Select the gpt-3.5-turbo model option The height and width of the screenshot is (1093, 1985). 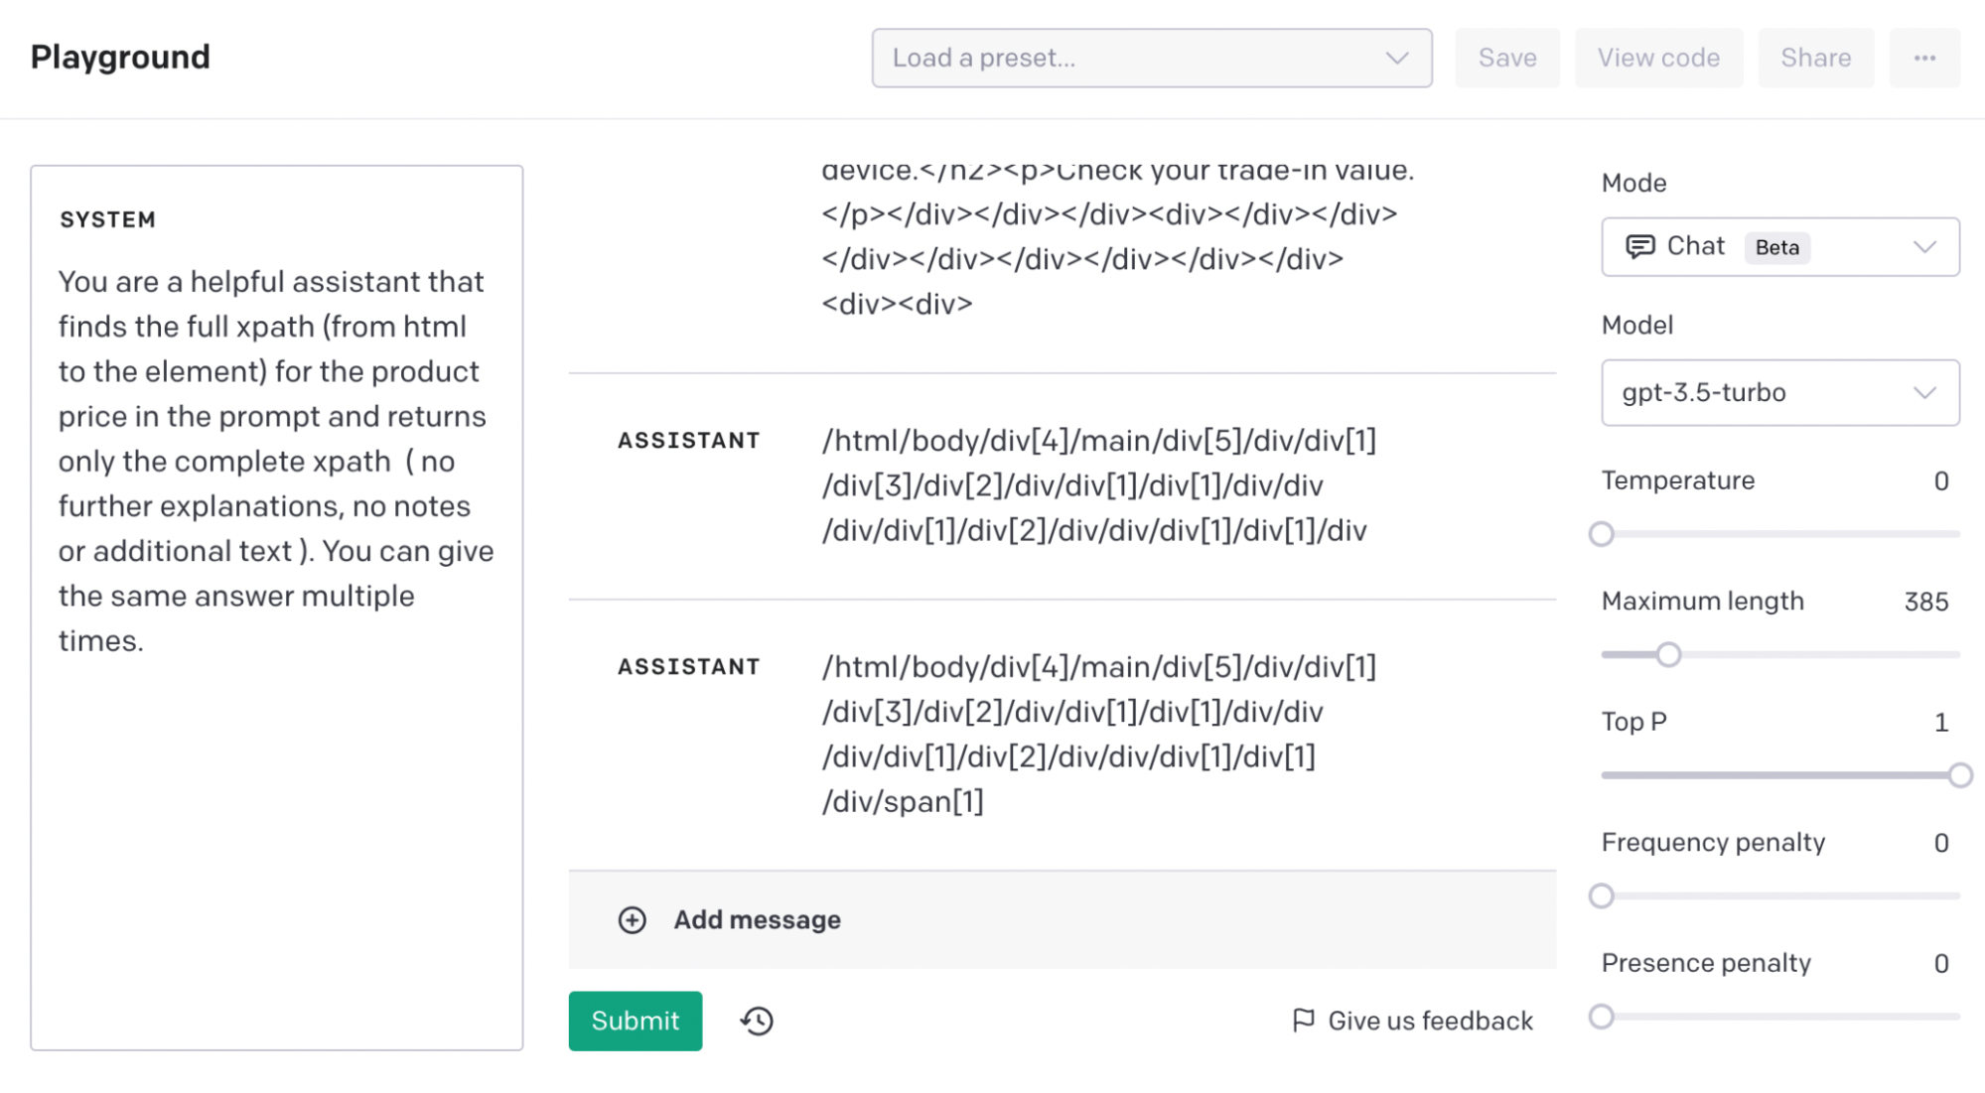coord(1773,392)
